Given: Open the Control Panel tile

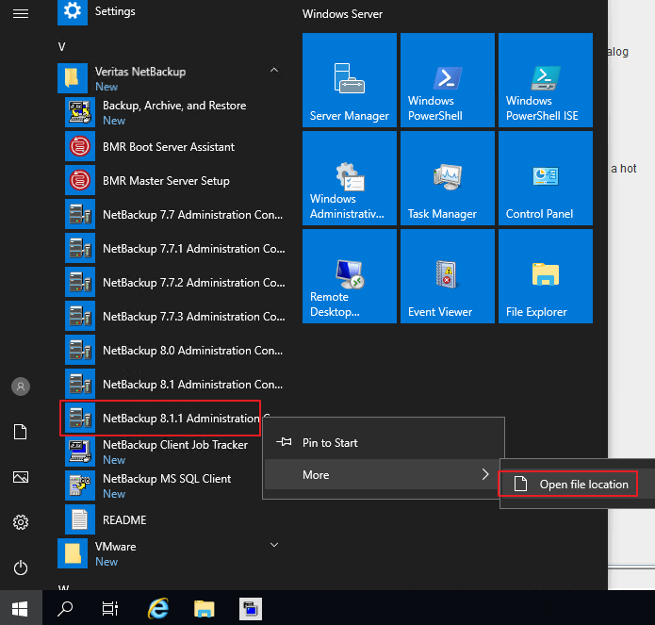Looking at the screenshot, I should 546,178.
